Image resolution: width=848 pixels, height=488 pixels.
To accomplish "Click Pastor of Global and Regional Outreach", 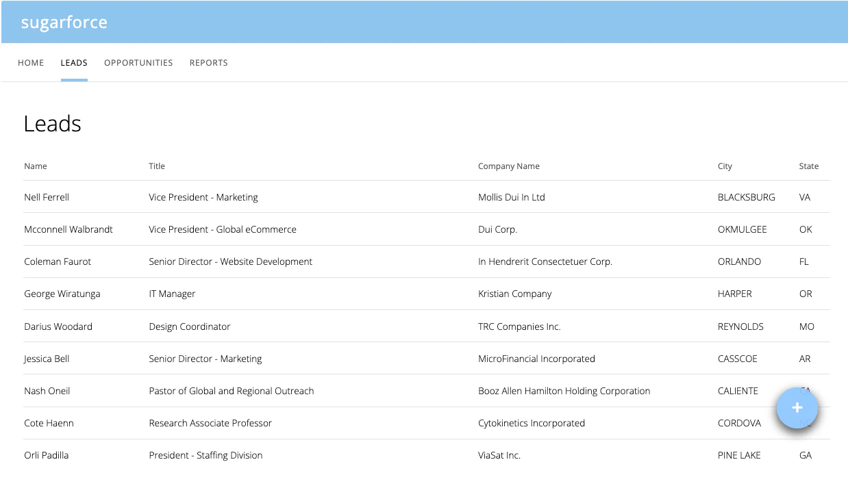I will (232, 391).
